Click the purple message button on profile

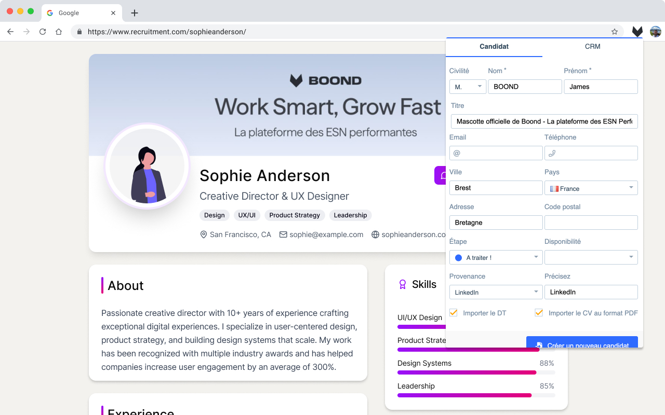click(441, 175)
